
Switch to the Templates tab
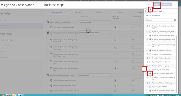pyautogui.click(x=99, y=12)
